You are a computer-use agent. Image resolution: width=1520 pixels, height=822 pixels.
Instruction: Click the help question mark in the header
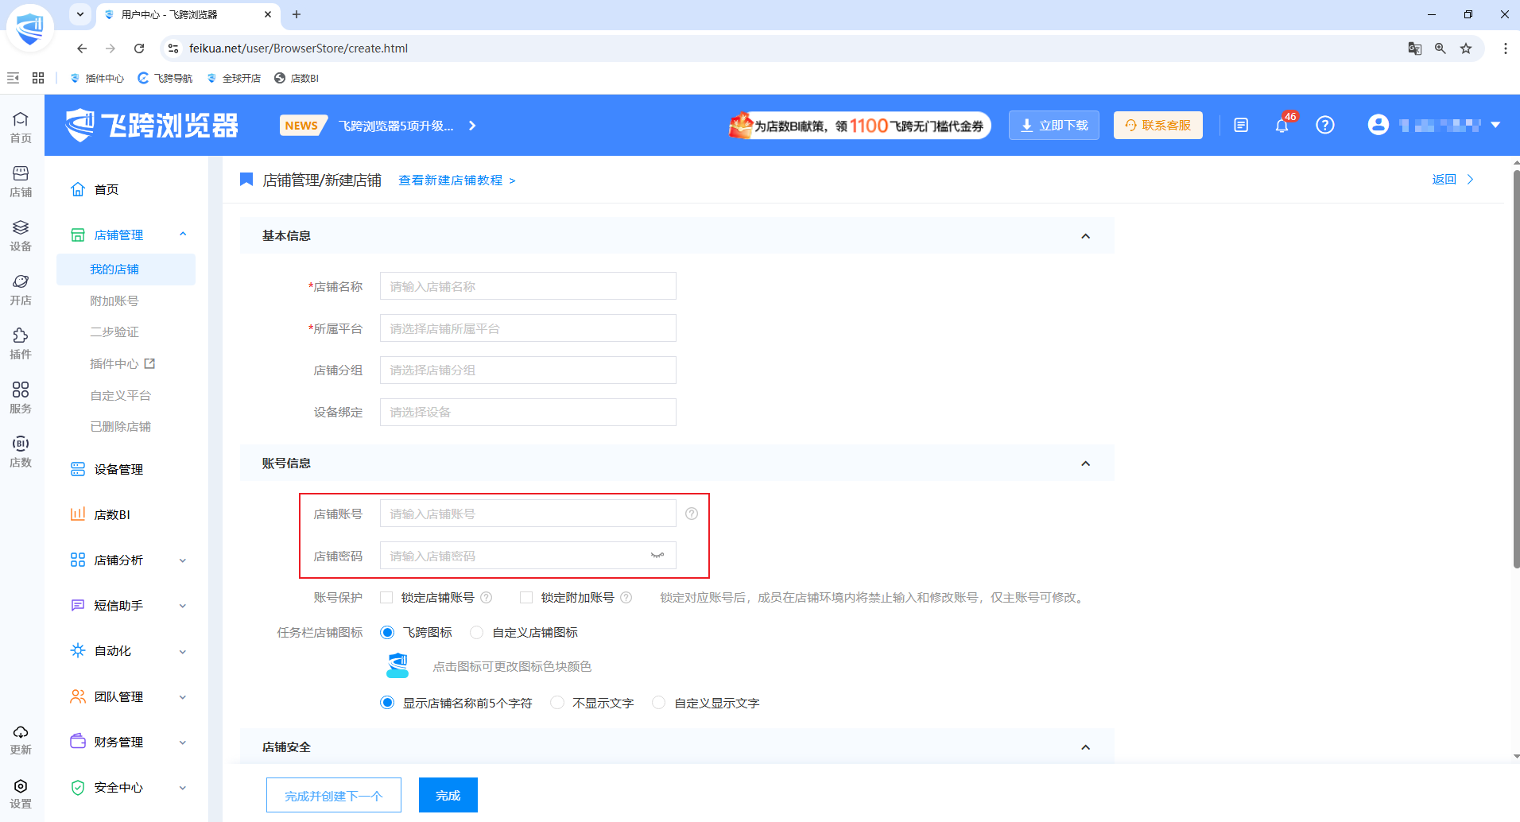pyautogui.click(x=1325, y=125)
